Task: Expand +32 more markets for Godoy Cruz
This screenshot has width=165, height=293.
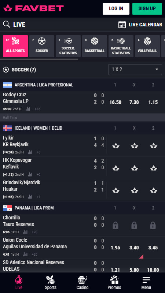Action: (x=37, y=109)
